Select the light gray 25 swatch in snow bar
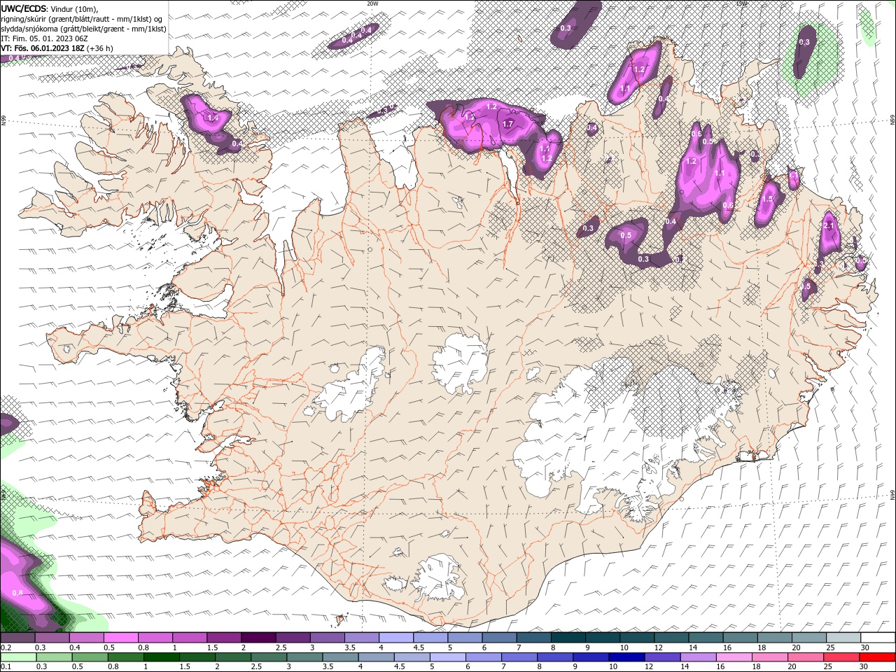The width and height of the screenshot is (896, 672). tap(843, 637)
